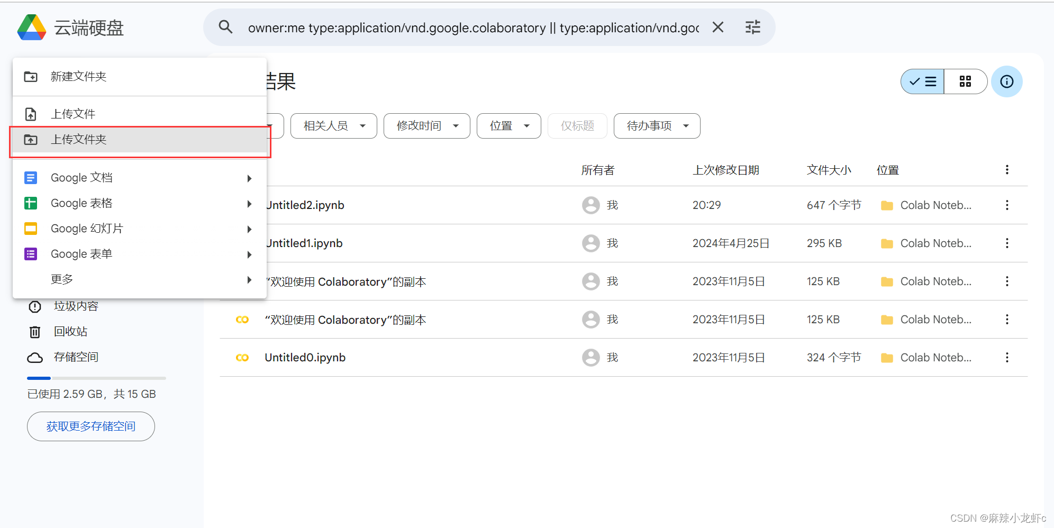Screen dimensions: 1054x528
Task: Click the upload file icon
Action: click(31, 114)
